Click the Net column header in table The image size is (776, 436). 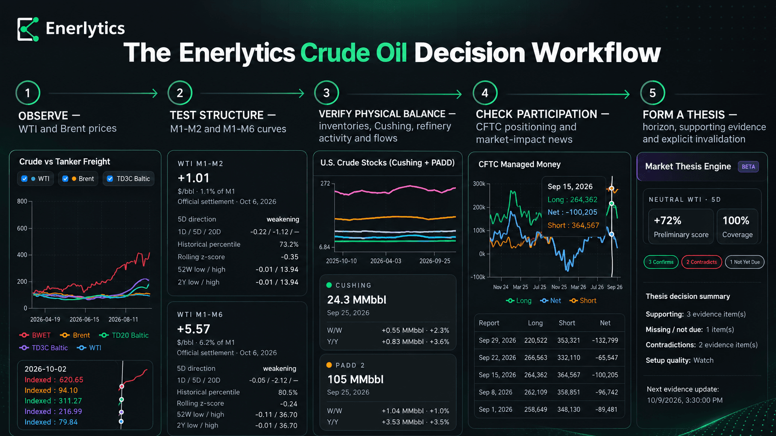(x=605, y=323)
